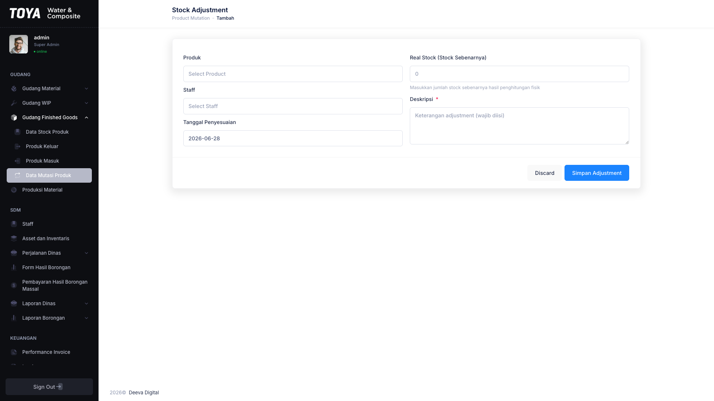Click the Gudang Finished Goods box icon

click(14, 117)
